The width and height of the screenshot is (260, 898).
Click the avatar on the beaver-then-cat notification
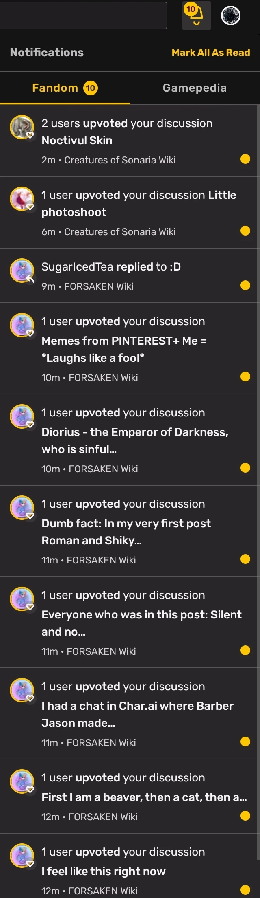click(22, 781)
